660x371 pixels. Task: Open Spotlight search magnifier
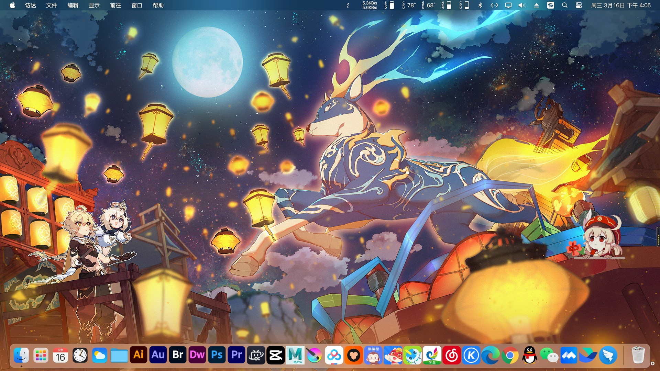click(x=565, y=5)
